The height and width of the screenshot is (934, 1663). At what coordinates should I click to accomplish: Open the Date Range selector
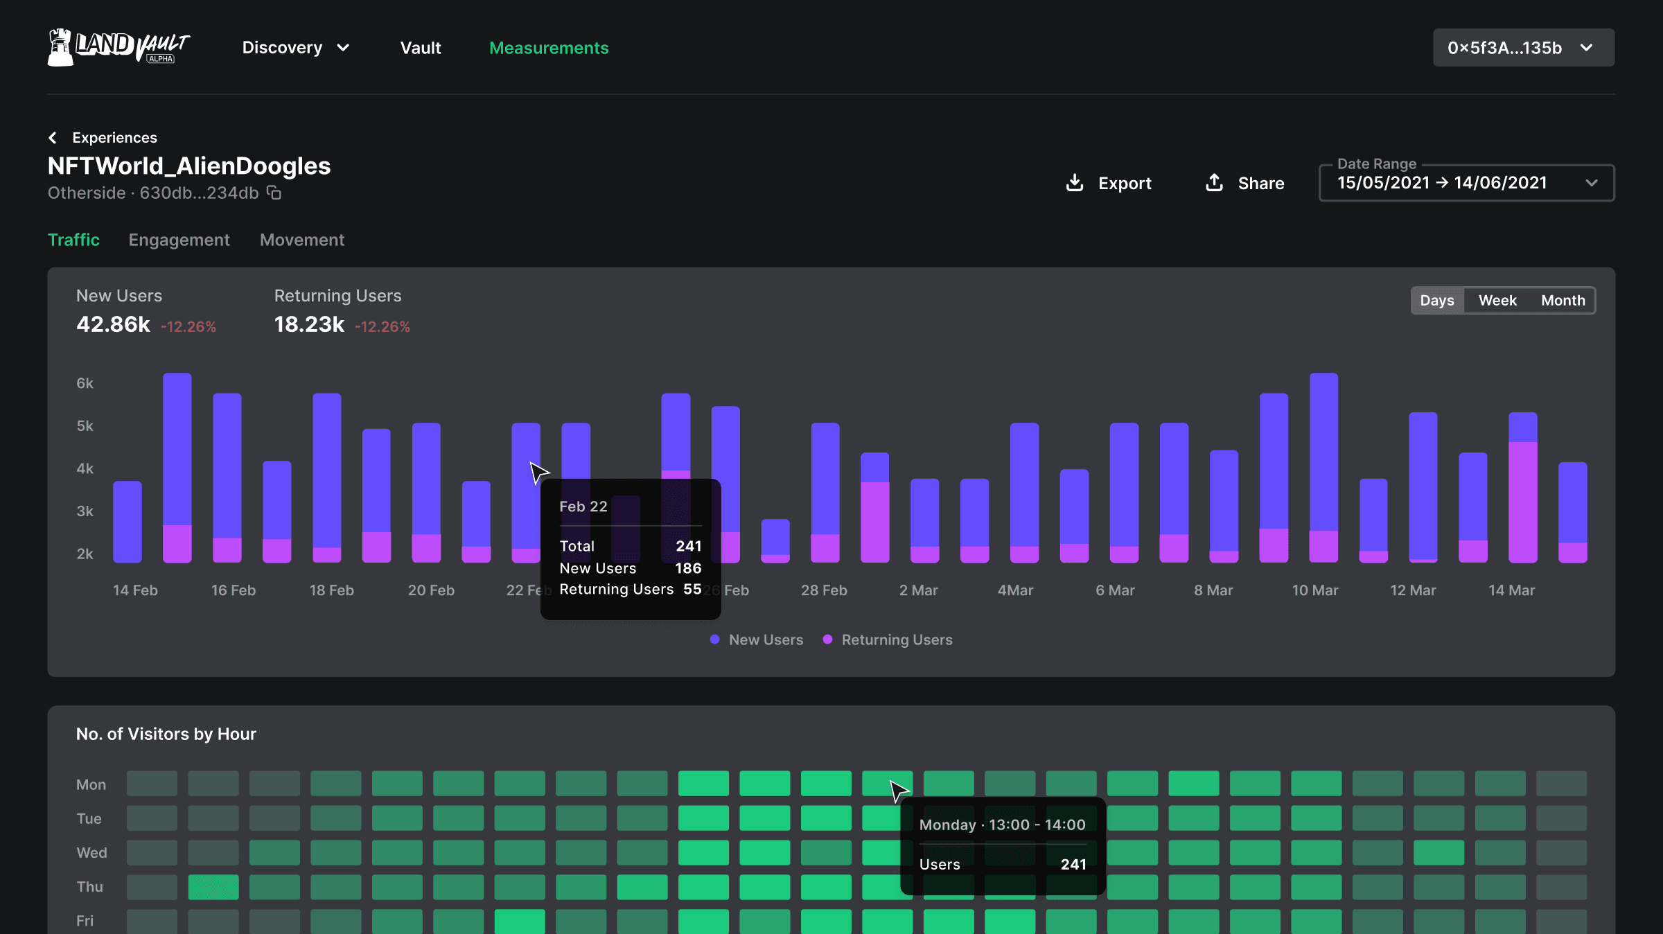pyautogui.click(x=1466, y=183)
